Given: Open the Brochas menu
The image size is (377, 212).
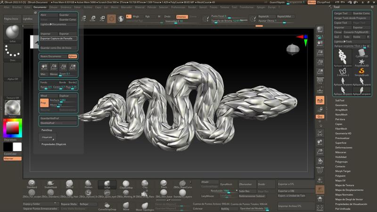Looking at the screenshot, I should pos(17,7).
